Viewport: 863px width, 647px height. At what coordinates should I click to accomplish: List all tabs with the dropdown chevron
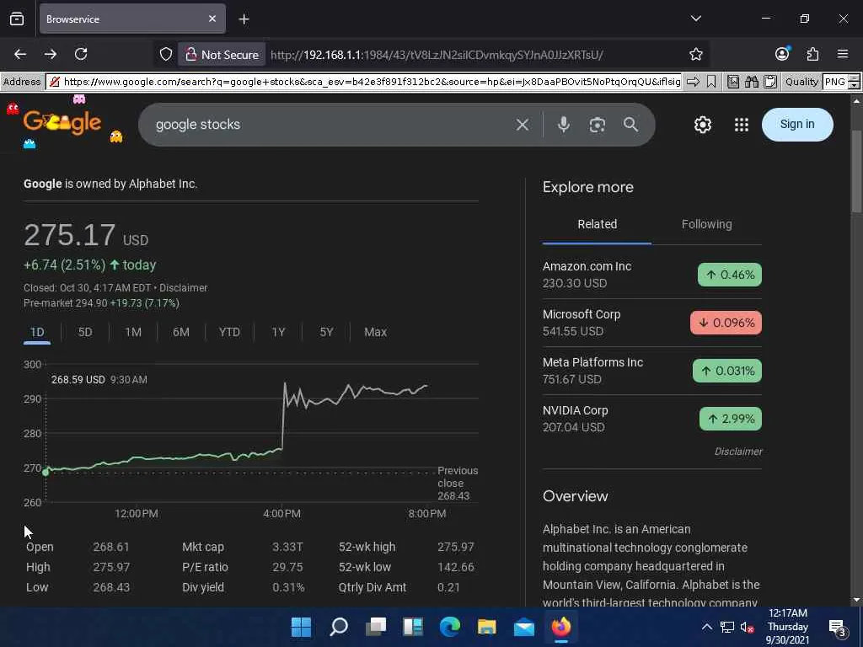point(695,19)
